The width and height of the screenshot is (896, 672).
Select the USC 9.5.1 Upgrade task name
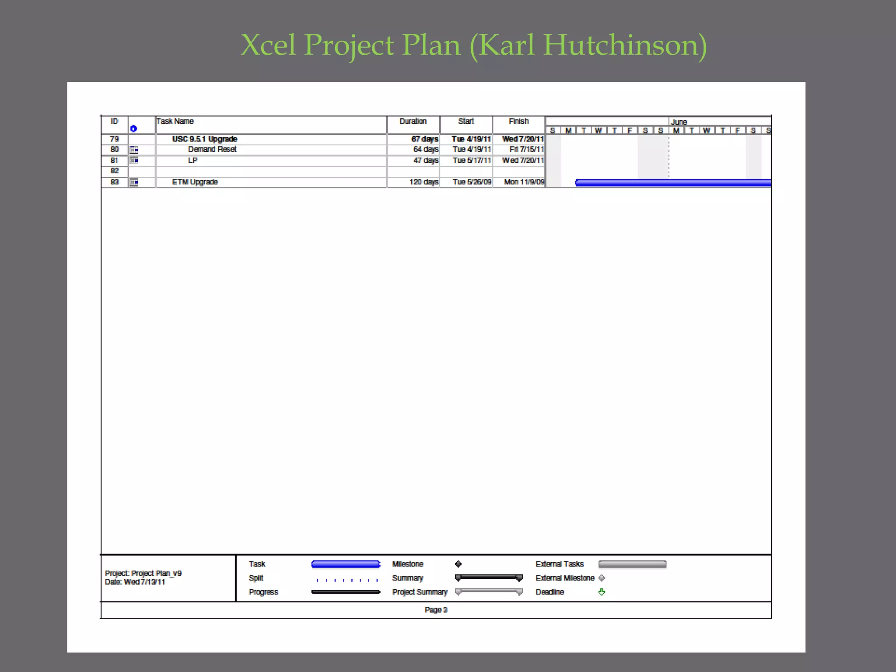point(204,139)
